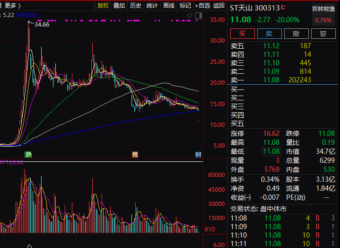Click the 11:08 trade tick row
Viewport: 340px width, 248px height.
[x=282, y=218]
